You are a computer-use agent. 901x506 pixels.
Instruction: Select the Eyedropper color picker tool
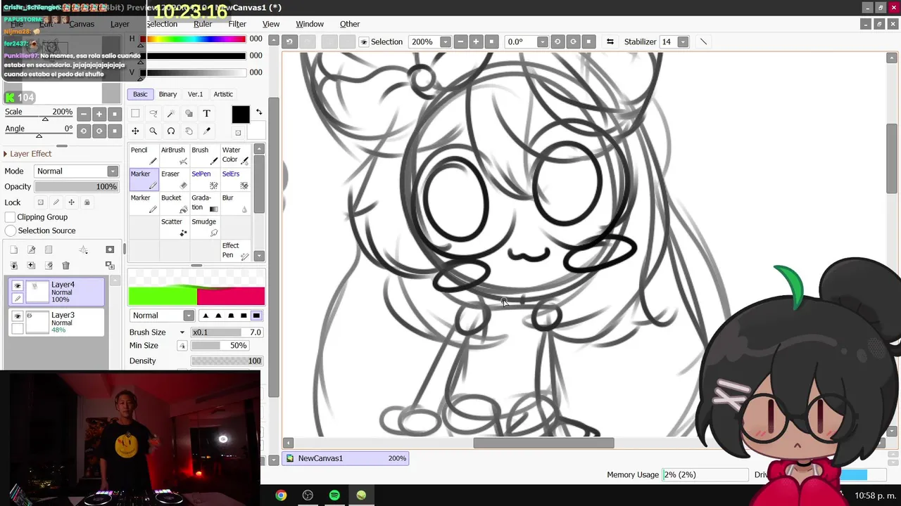206,131
